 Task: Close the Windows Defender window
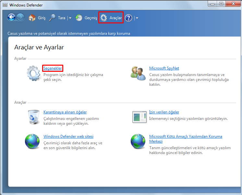click(x=233, y=4)
